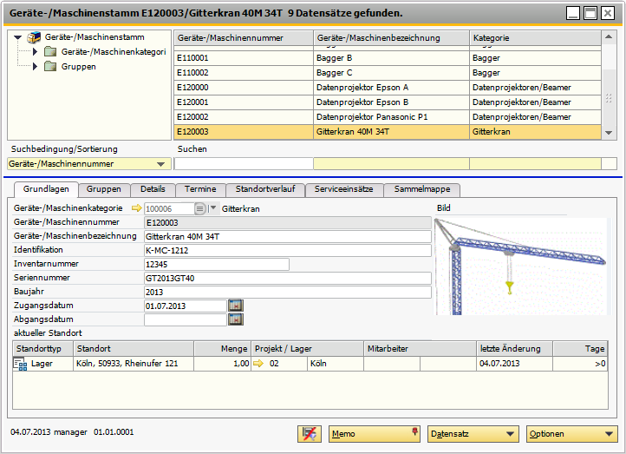The image size is (626, 454).
Task: Open the Optionen dropdown button
Action: [571, 434]
